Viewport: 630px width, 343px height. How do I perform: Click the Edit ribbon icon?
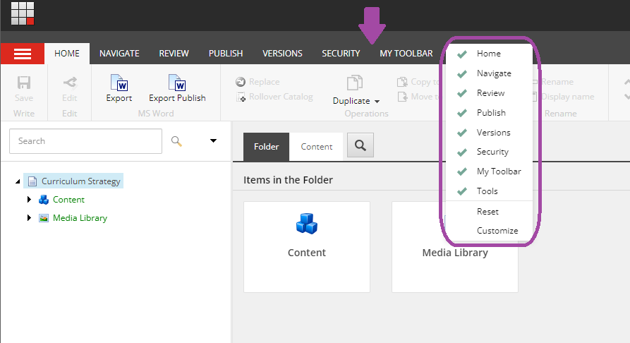[70, 83]
